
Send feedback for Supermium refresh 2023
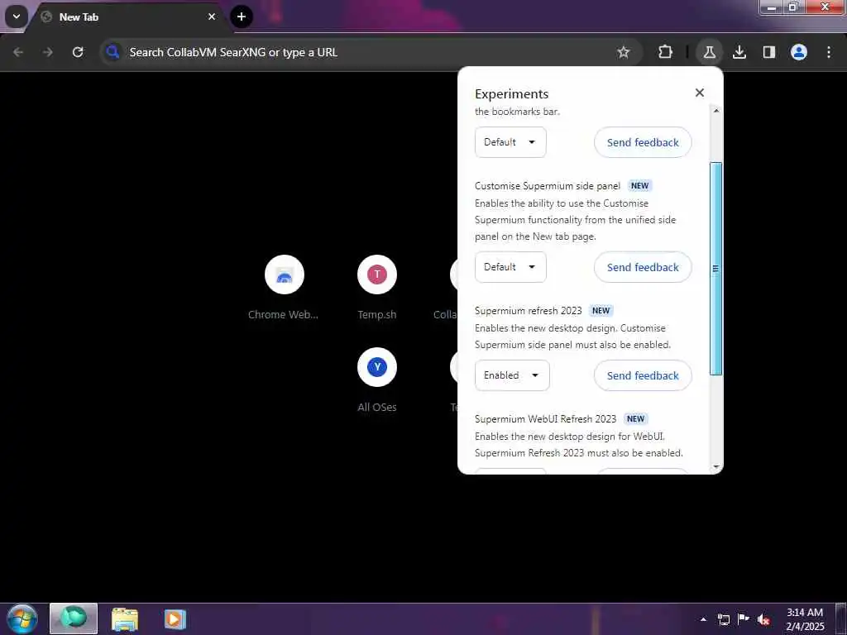[x=643, y=376]
